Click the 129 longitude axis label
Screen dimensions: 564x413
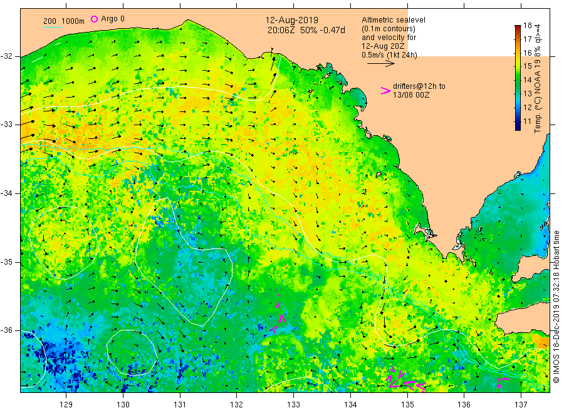tap(66, 405)
